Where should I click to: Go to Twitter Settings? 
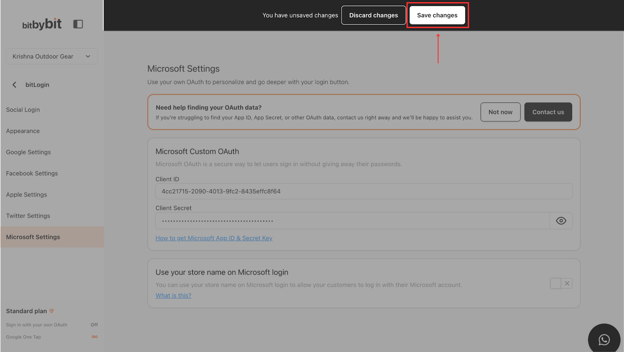[28, 216]
